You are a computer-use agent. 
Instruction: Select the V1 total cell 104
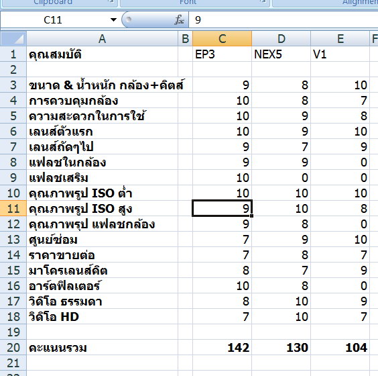click(340, 348)
